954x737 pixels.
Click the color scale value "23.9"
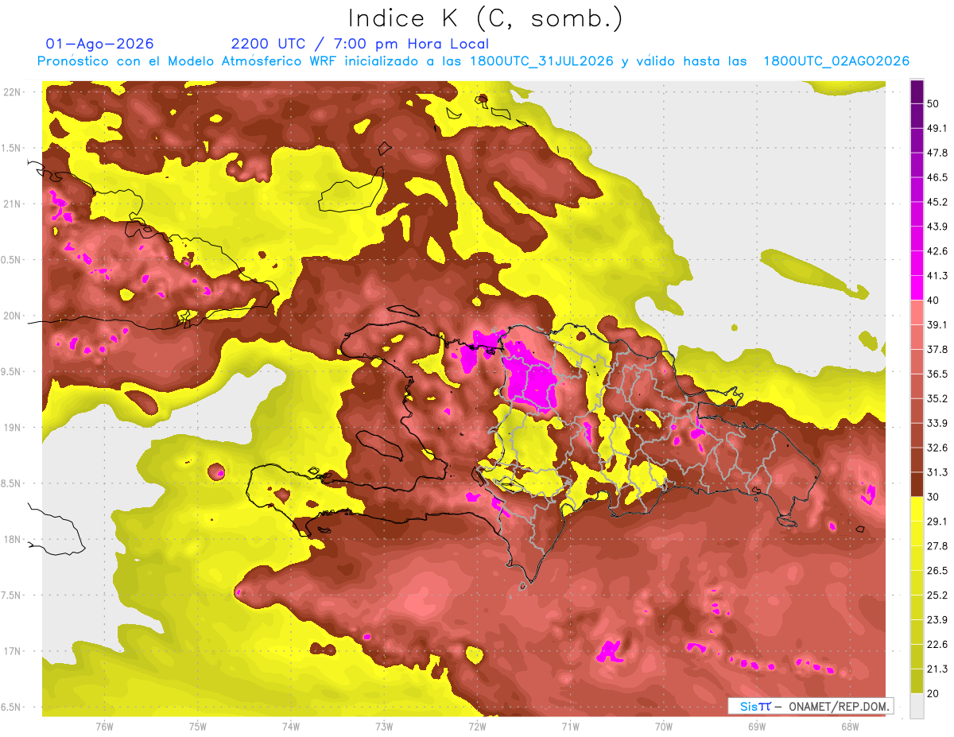point(937,620)
